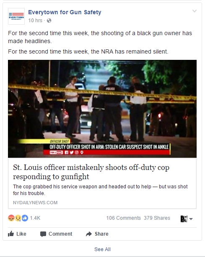Click the public globe privacy icon
Image resolution: width=205 pixels, height=257 pixels.
pos(49,21)
